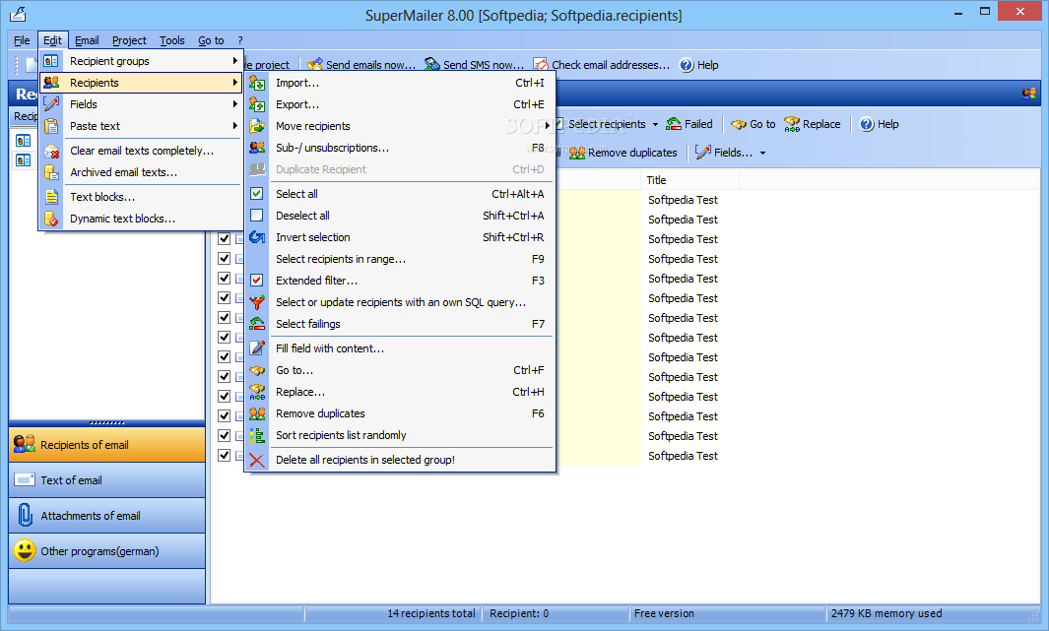Click the Export recipients icon
The image size is (1049, 631).
pos(257,104)
